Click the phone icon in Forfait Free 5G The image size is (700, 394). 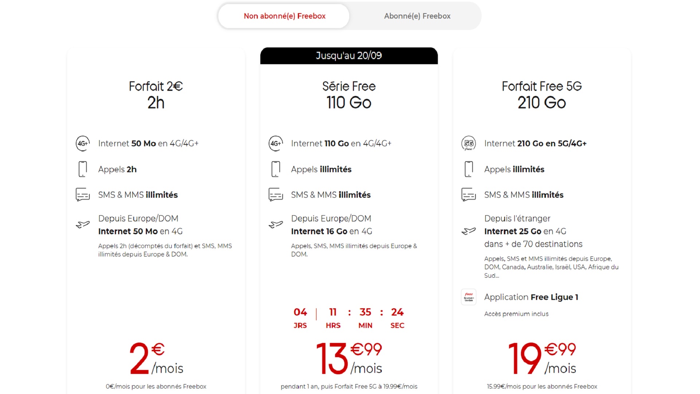468,169
